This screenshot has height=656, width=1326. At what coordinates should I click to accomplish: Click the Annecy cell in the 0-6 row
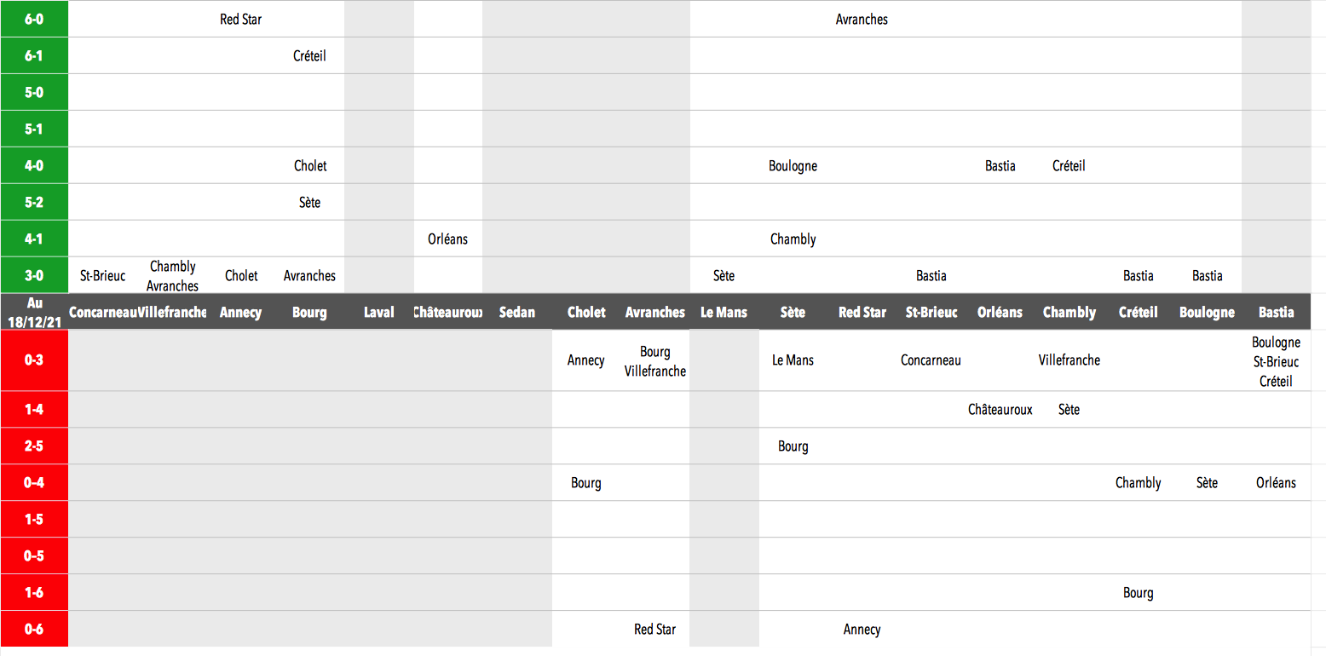[x=862, y=630]
